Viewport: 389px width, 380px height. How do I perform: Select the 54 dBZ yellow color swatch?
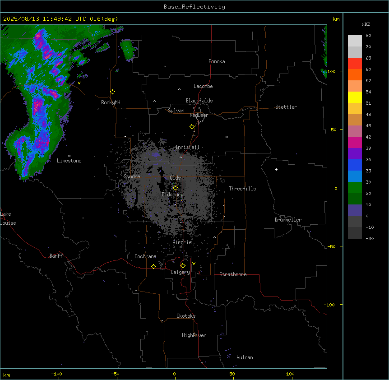(x=355, y=97)
